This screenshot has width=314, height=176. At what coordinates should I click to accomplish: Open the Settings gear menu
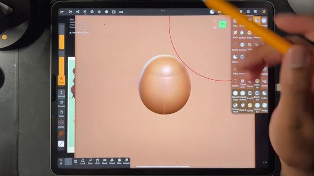click(248, 12)
